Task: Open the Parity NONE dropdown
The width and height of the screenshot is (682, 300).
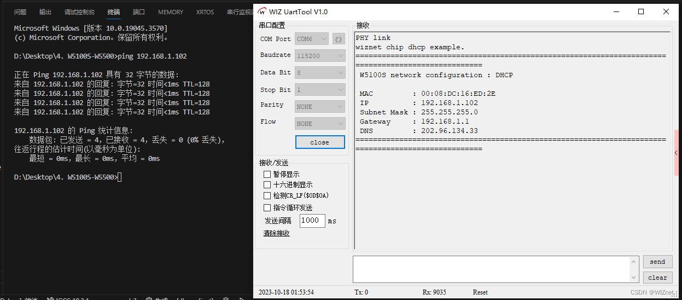Action: point(320,107)
